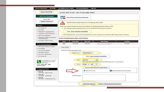Open Request for Appointment sidebar link

(46, 32)
